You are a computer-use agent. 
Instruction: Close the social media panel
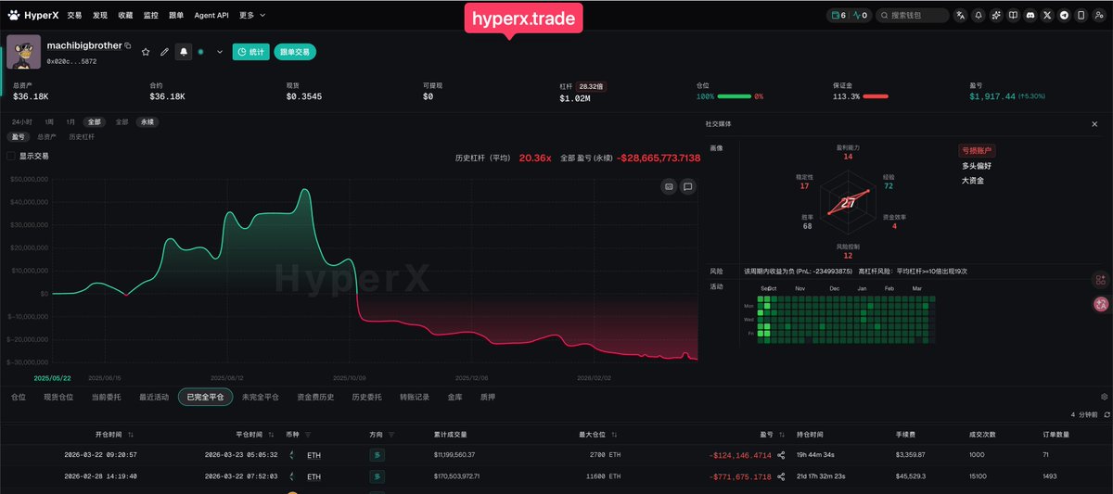pos(1094,123)
